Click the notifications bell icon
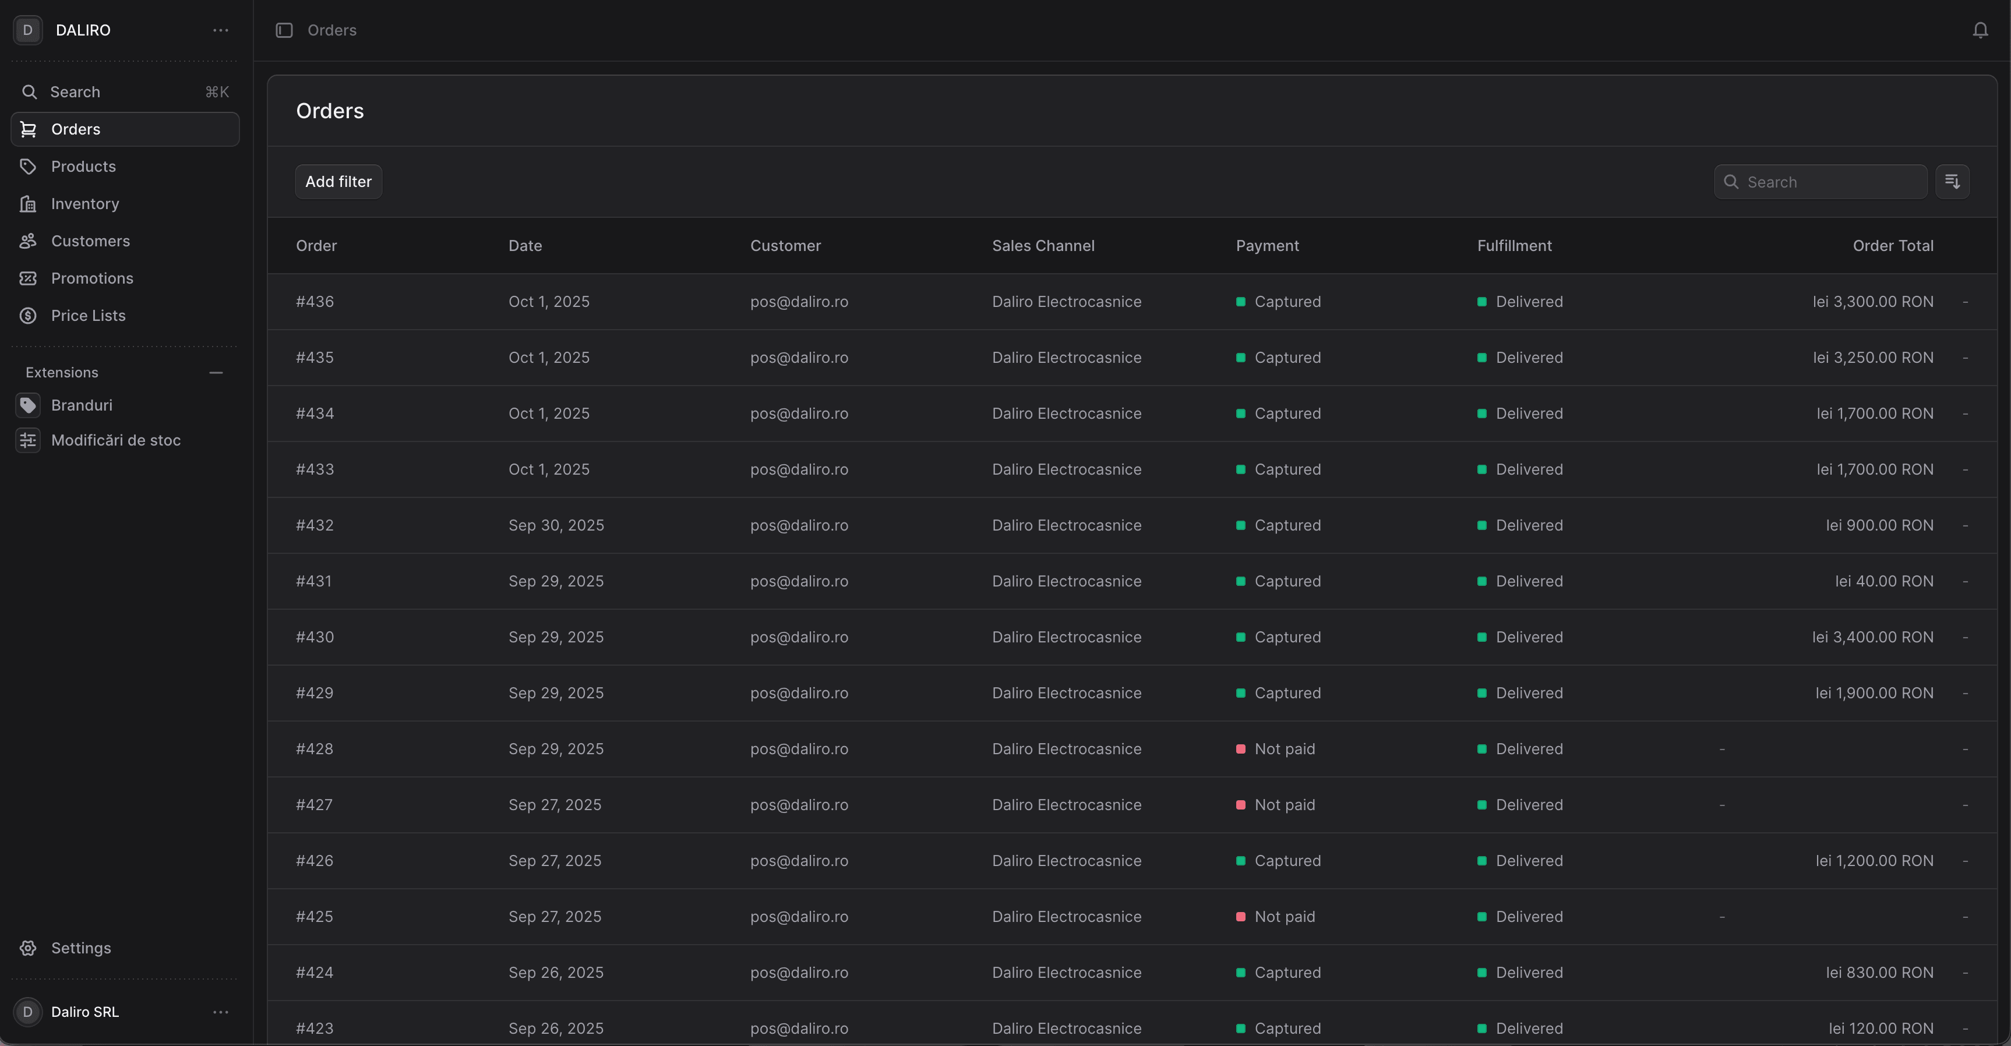 coord(1980,30)
